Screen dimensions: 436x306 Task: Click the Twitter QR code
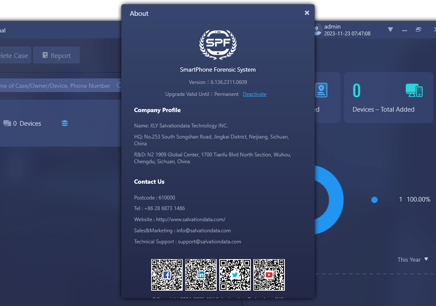pos(235,275)
